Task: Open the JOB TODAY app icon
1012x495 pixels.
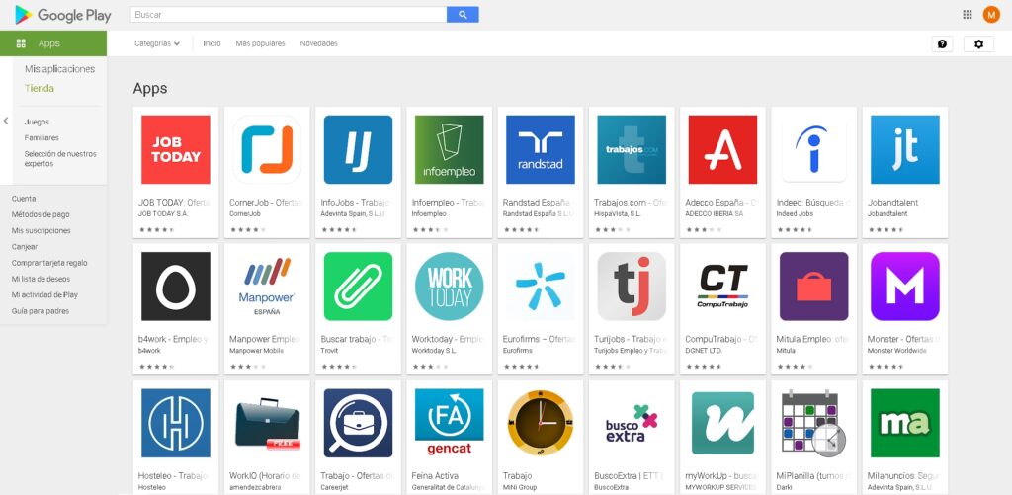Action: (175, 150)
